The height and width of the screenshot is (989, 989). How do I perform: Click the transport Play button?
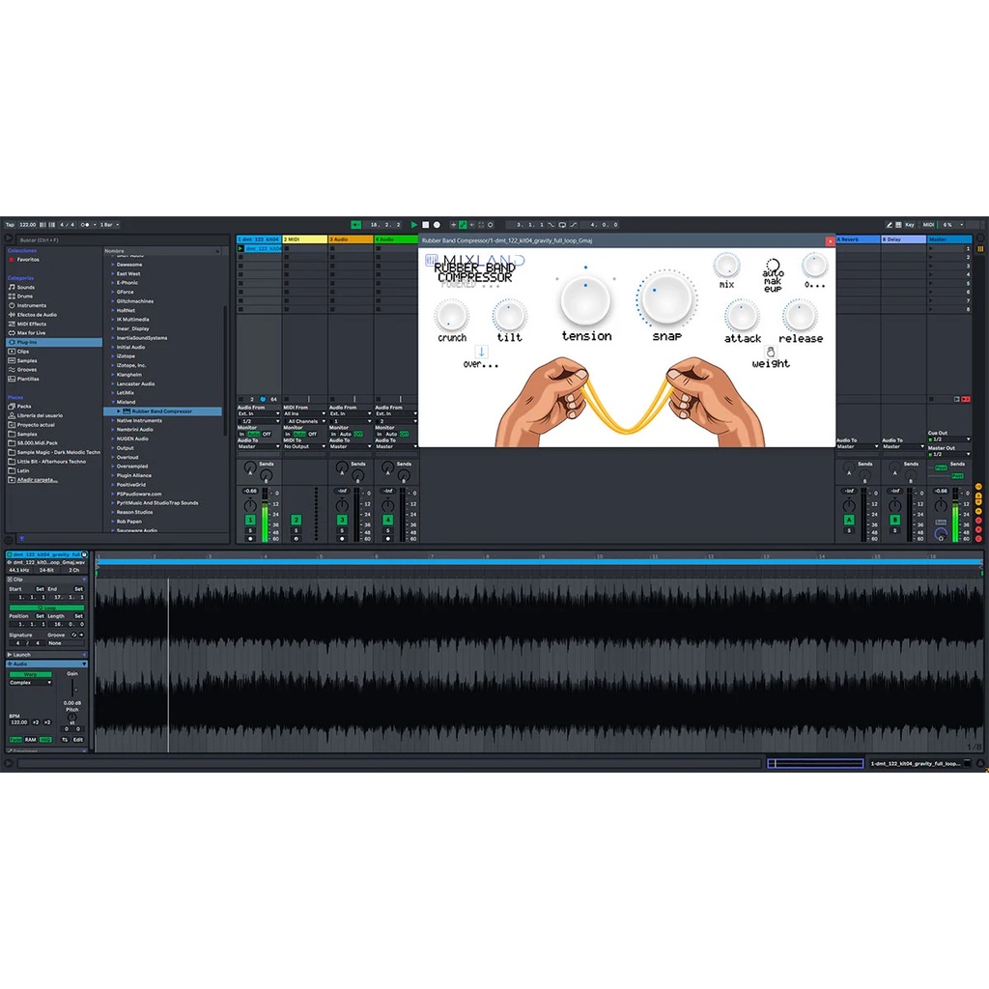(413, 224)
